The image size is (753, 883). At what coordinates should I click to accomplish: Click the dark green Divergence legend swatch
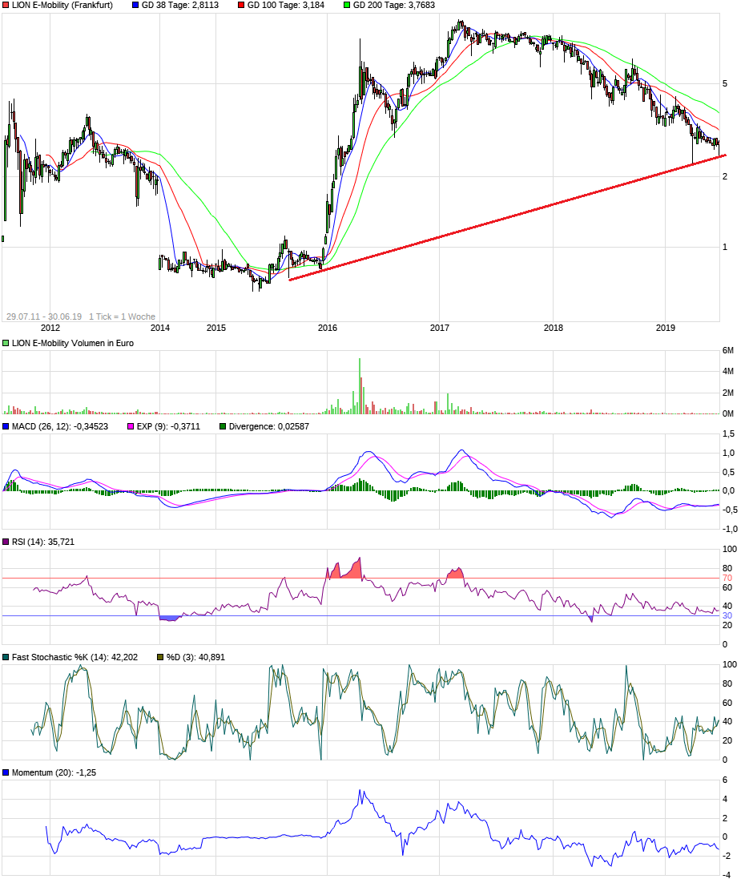pos(223,426)
